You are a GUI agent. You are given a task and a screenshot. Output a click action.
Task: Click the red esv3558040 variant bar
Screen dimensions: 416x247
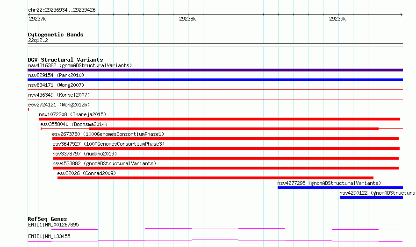tap(233, 129)
